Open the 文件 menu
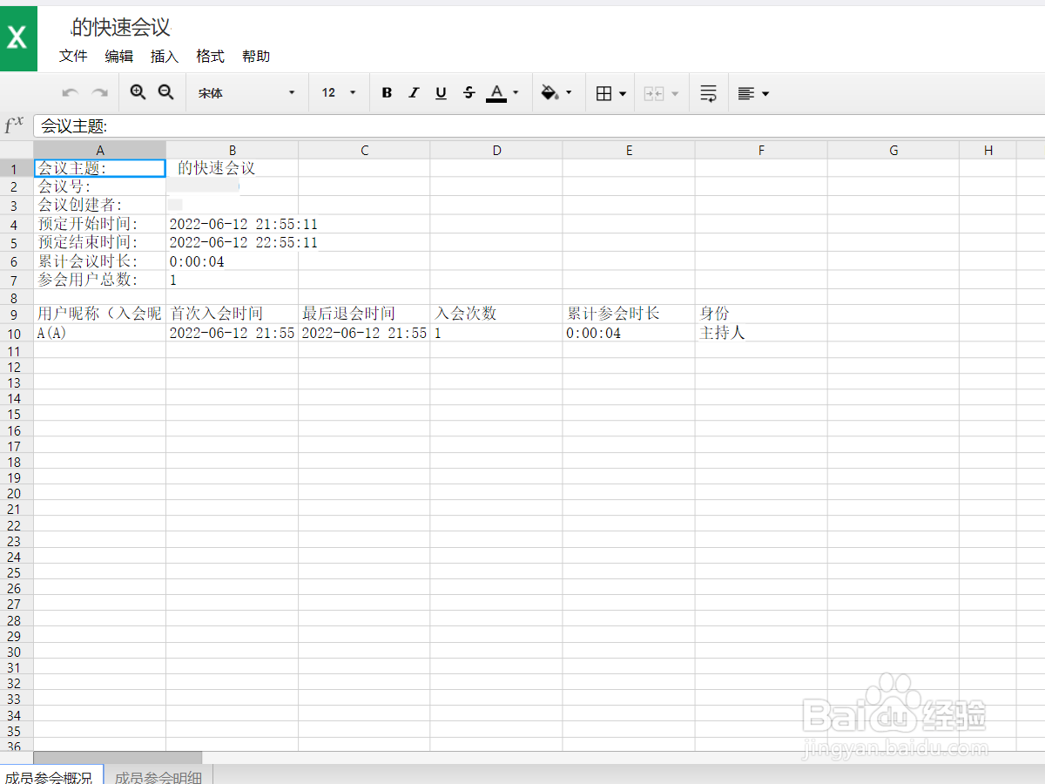 coord(73,56)
